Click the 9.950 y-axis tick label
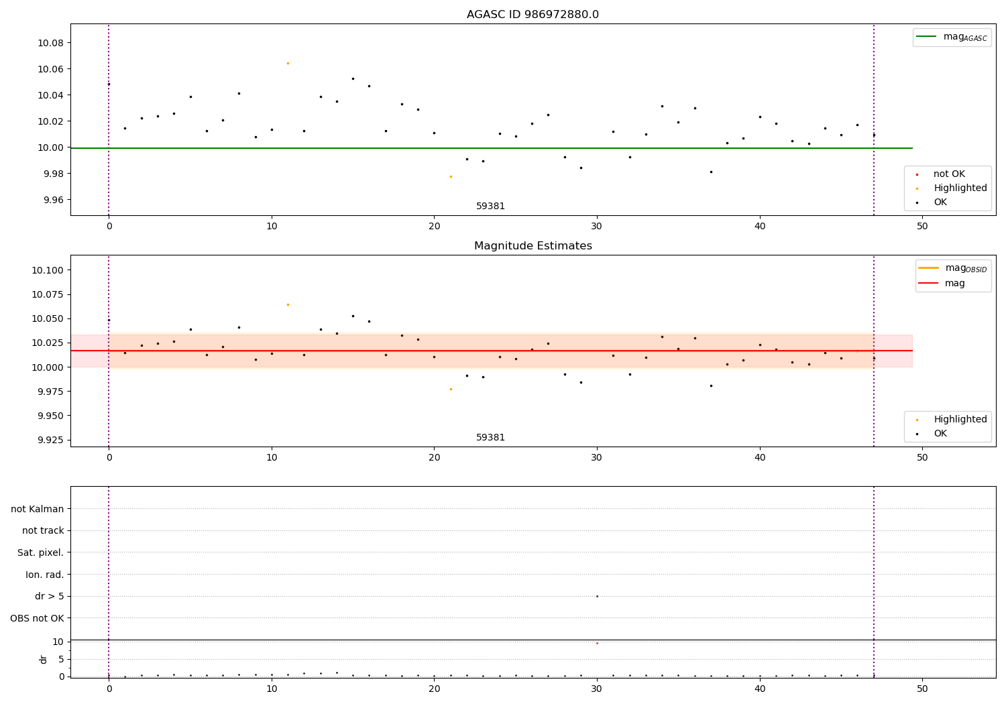The width and height of the screenshot is (1006, 704). [x=50, y=416]
